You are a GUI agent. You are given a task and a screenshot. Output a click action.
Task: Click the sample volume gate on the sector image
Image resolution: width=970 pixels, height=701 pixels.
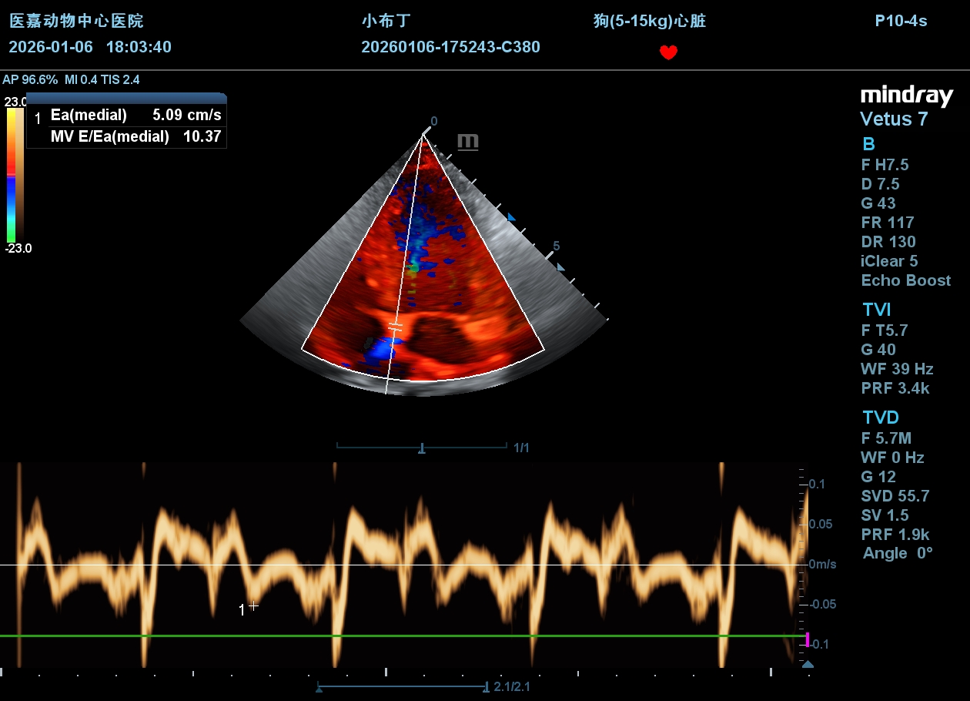coord(395,328)
